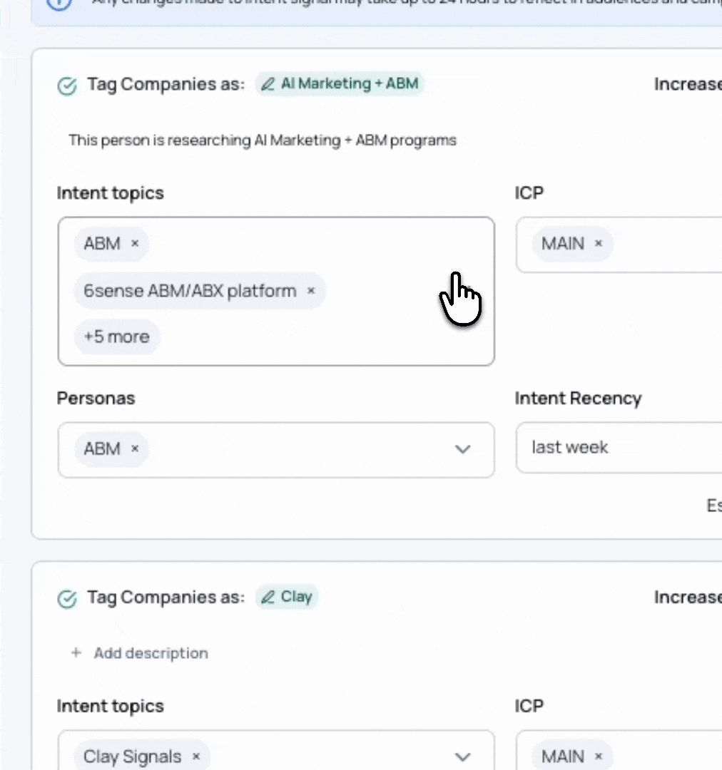Edit the AI Marketing + ABM tag name
Viewport: 722px width, 770px height.
click(x=268, y=84)
